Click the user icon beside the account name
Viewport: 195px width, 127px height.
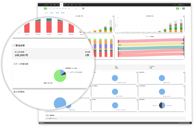coord(178,5)
